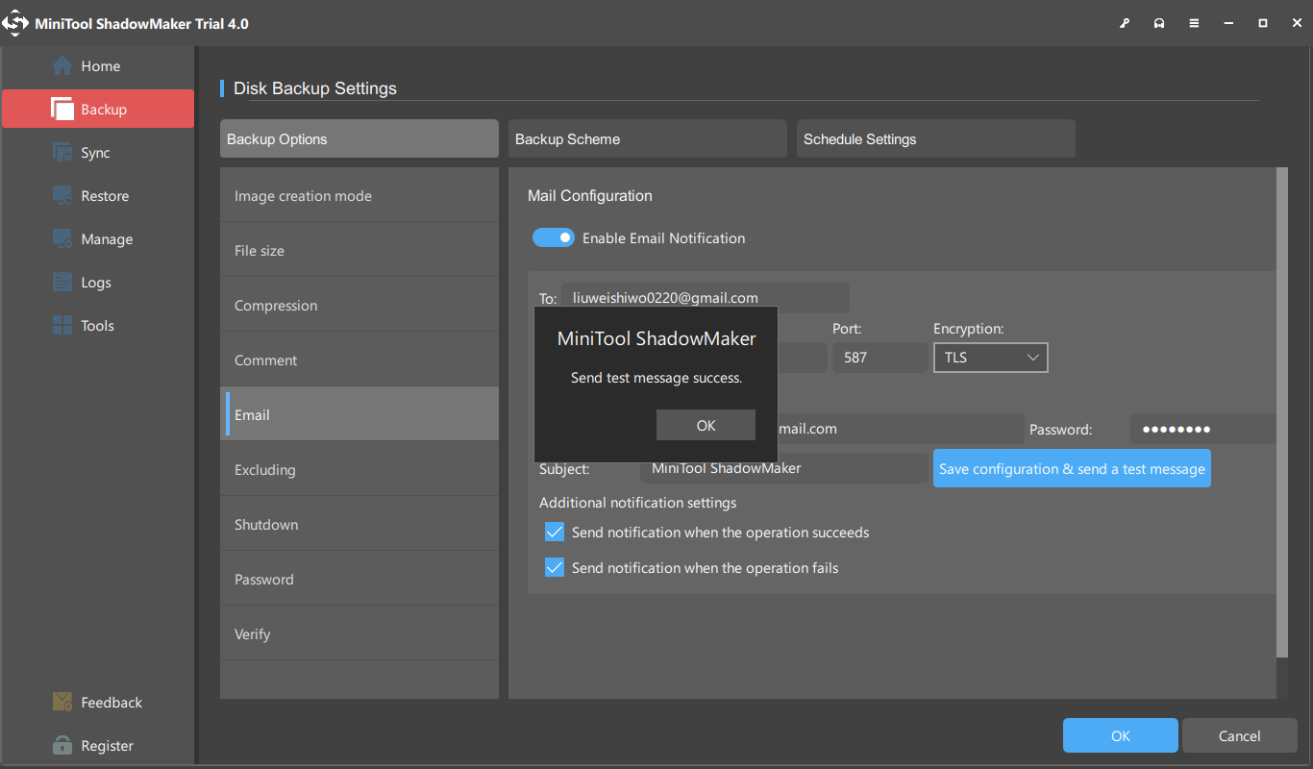Click Mail Configuration heading
This screenshot has height=769, width=1313.
[x=590, y=195]
